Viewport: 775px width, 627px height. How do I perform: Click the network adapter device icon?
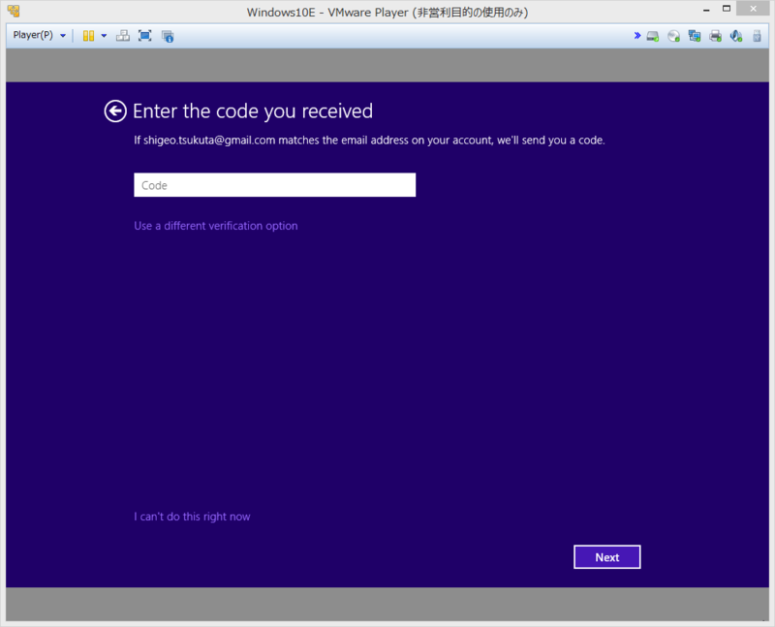tap(695, 36)
